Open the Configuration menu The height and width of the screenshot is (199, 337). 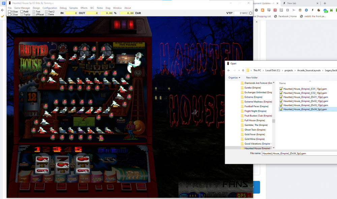[x=50, y=8]
